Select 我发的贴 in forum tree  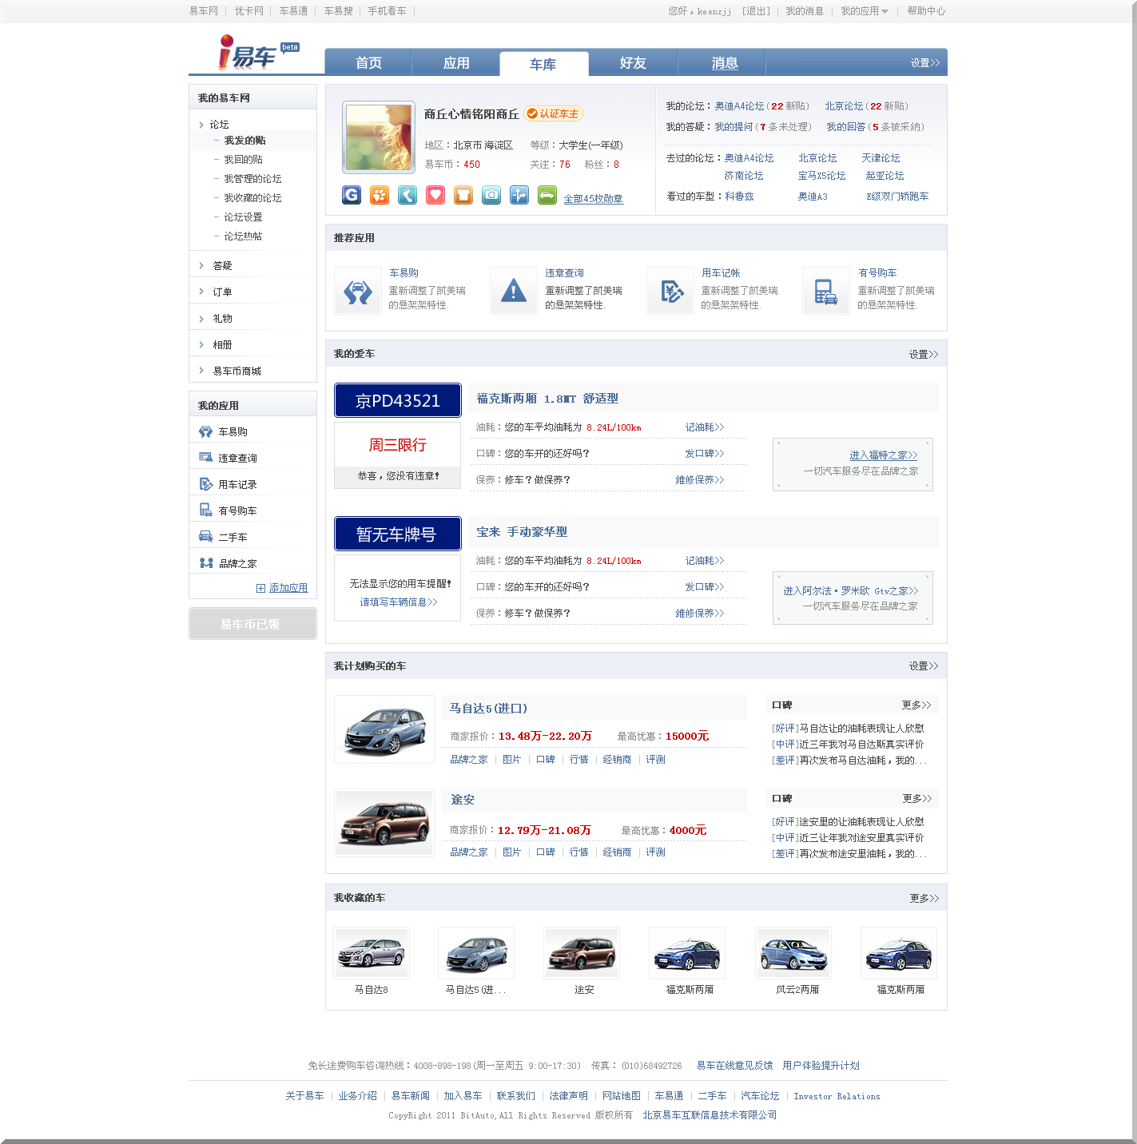tap(244, 141)
